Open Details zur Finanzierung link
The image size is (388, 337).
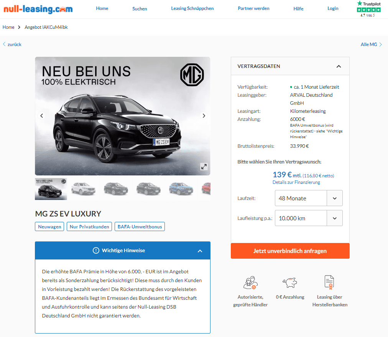[296, 182]
